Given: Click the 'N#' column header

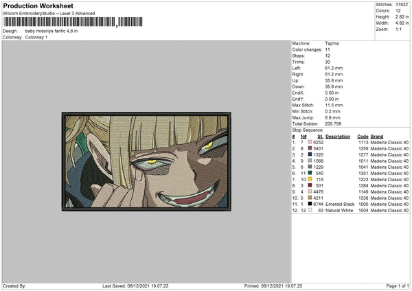Looking at the screenshot, I should point(304,137).
